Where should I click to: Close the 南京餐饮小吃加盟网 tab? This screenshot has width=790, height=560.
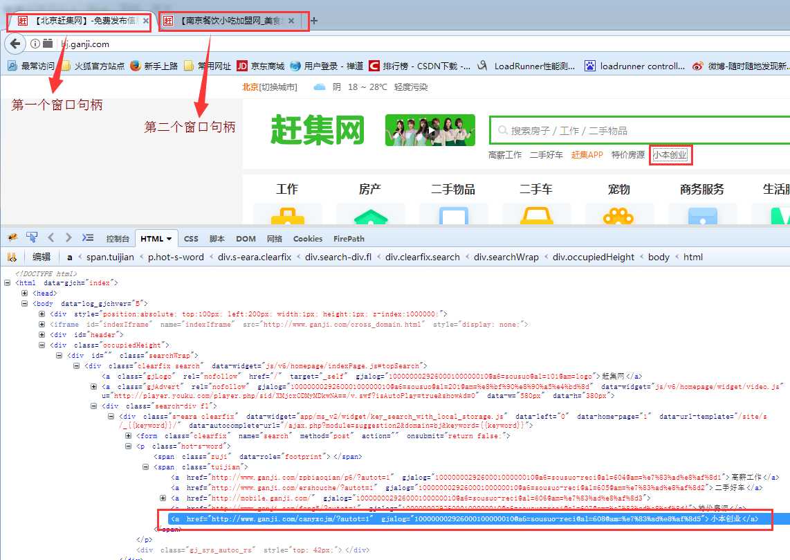(291, 21)
